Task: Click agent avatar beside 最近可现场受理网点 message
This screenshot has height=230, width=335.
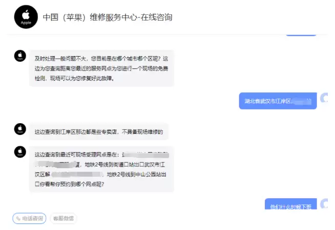Action: (x=20, y=152)
